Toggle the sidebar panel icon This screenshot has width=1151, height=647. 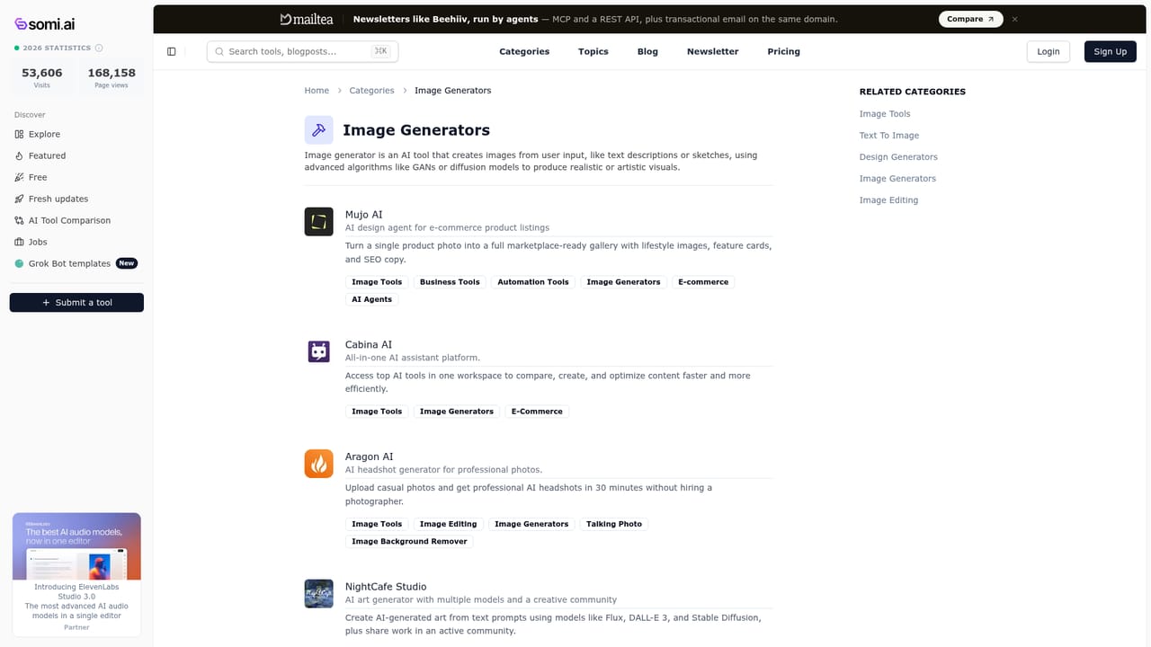point(172,51)
